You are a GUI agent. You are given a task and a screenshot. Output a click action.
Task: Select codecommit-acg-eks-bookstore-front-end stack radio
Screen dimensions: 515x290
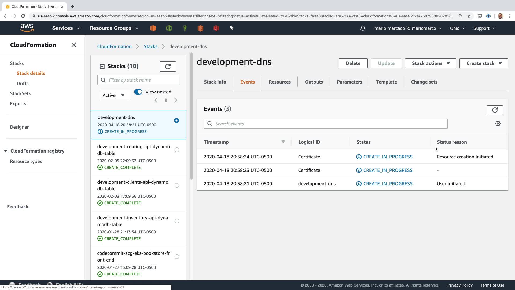pyautogui.click(x=177, y=256)
